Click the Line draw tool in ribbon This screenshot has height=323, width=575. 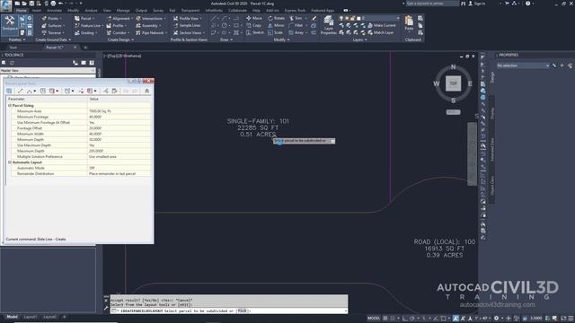pos(214,18)
